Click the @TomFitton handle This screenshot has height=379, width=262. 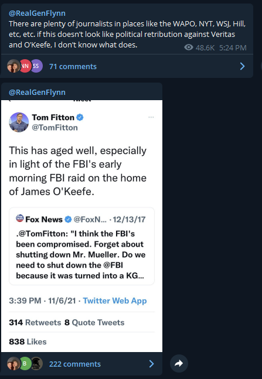point(55,128)
